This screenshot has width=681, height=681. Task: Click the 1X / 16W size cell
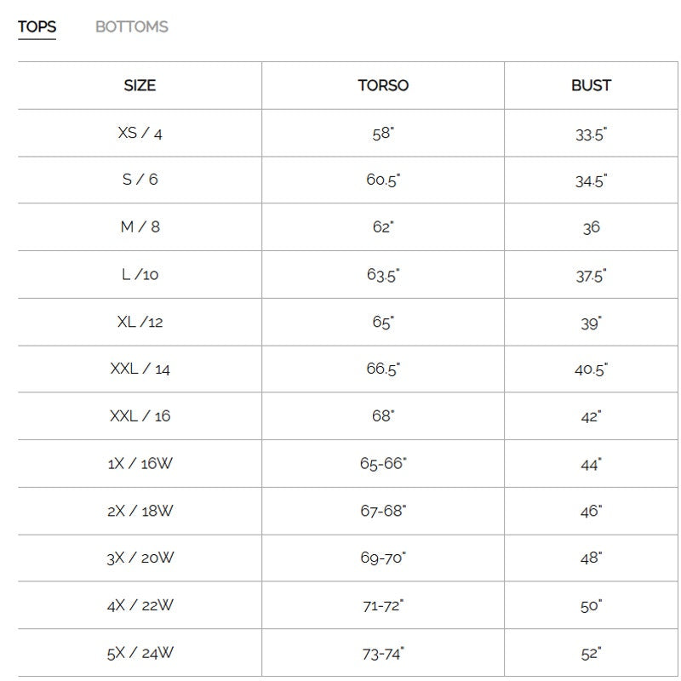[x=140, y=464]
